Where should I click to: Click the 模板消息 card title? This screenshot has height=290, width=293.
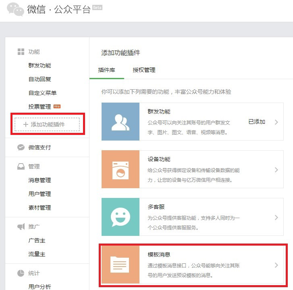(159, 254)
